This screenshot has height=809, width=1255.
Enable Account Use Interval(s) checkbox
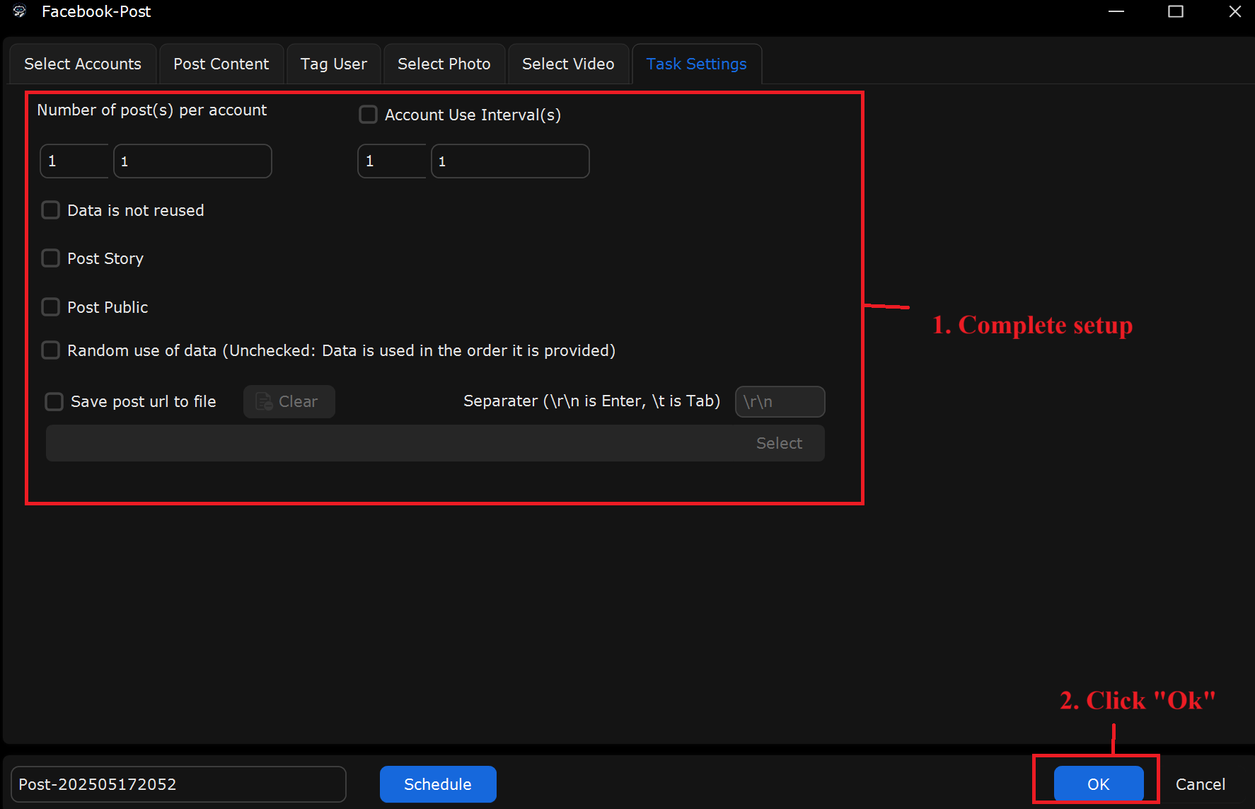[368, 115]
